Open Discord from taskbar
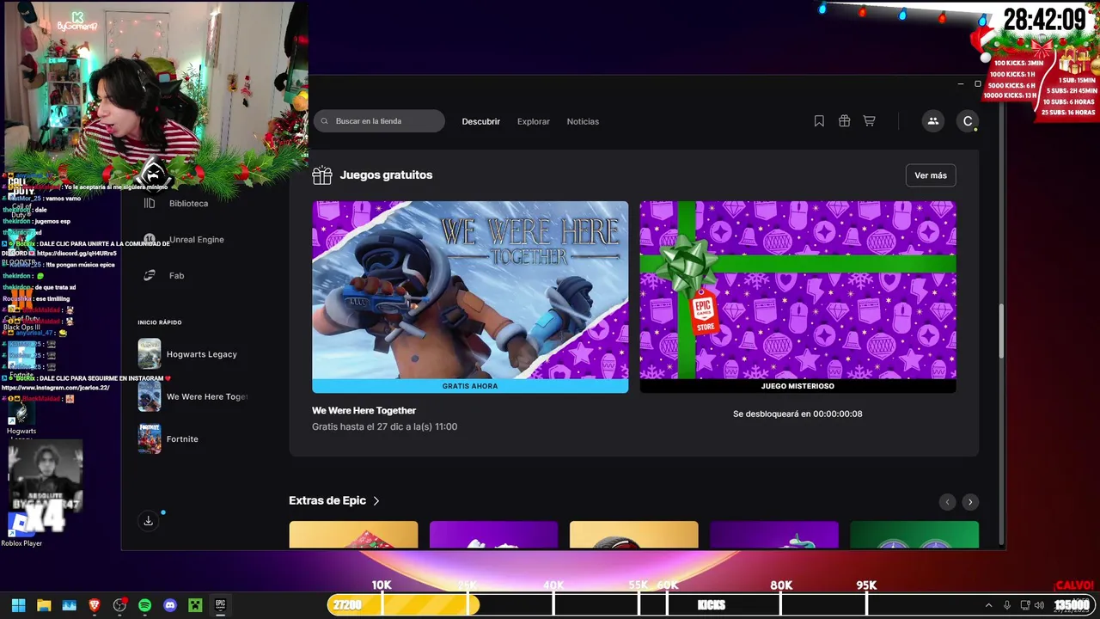The height and width of the screenshot is (619, 1100). pos(170,605)
